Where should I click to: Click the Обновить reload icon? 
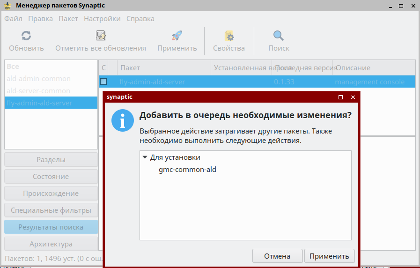pos(26,36)
